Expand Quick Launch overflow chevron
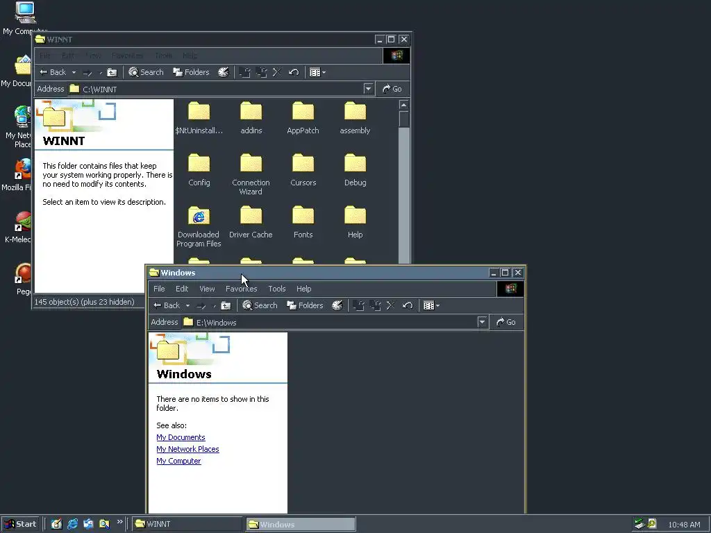This screenshot has height=533, width=711. pos(119,522)
